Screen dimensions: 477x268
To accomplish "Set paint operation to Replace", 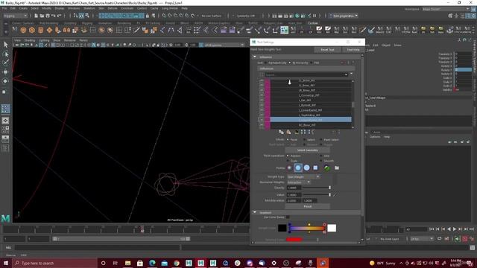I will (288, 156).
